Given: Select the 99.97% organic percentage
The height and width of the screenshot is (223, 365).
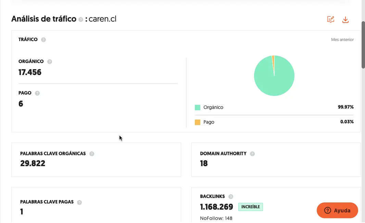Looking at the screenshot, I should coord(346,107).
